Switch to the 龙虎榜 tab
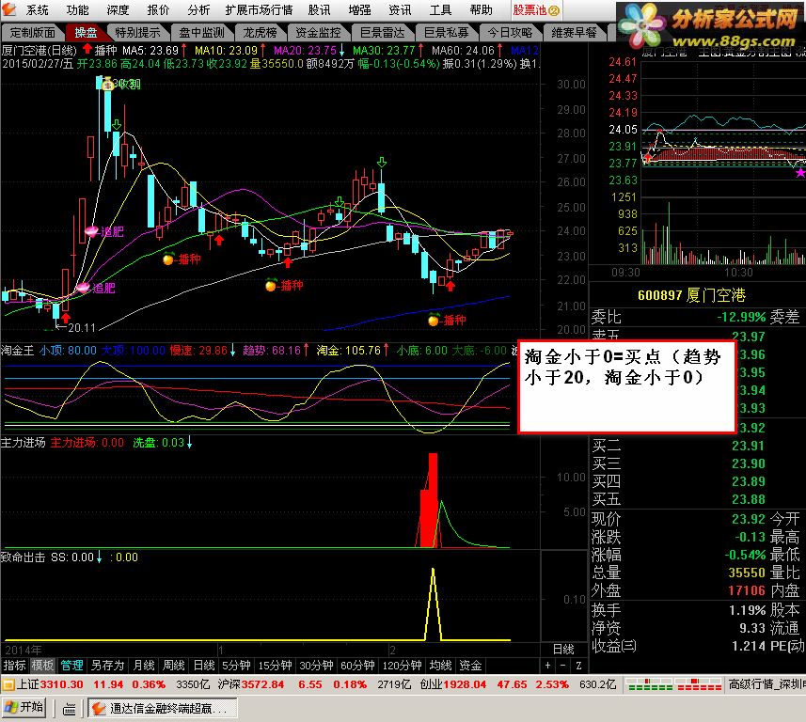 pos(260,32)
